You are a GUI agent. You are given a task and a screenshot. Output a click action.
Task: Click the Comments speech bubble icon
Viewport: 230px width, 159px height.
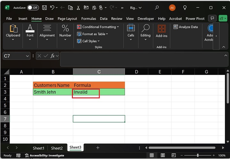click(212, 18)
